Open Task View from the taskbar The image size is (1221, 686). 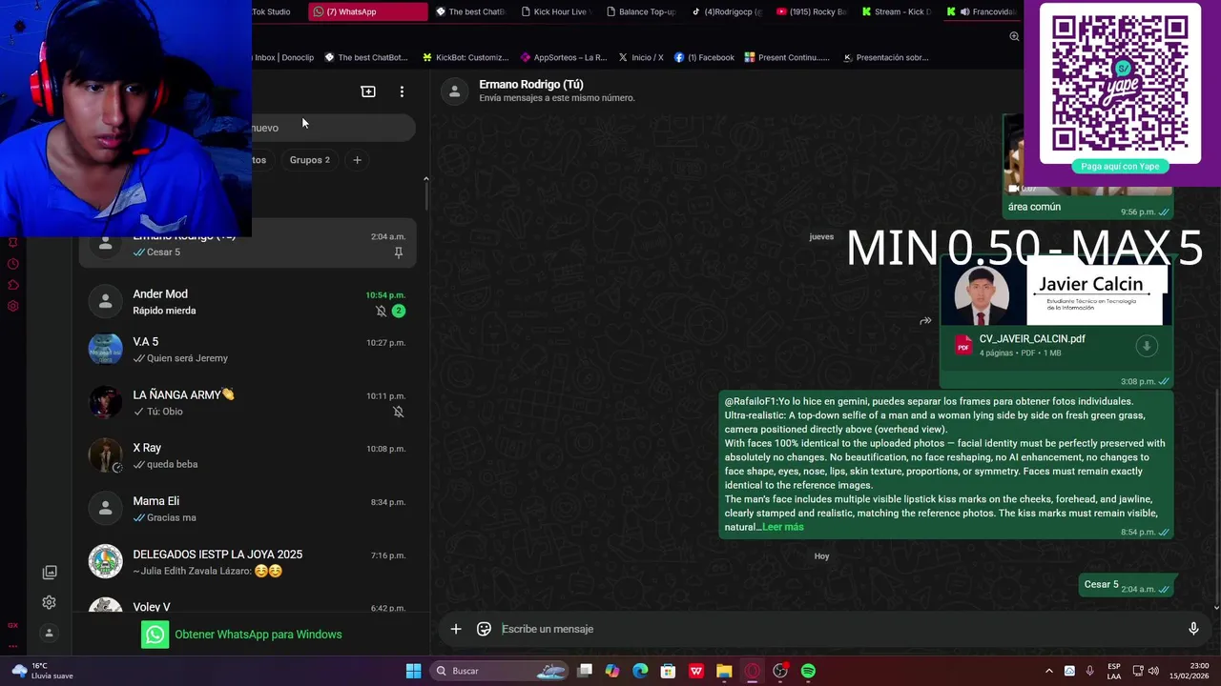click(x=585, y=671)
